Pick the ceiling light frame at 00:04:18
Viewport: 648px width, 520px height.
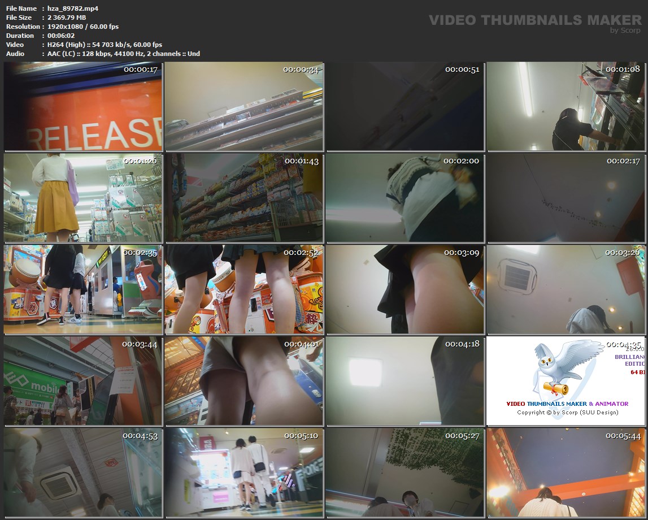tap(405, 381)
